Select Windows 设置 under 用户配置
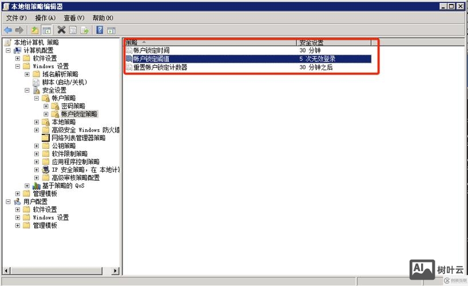The width and height of the screenshot is (468, 286). point(51,217)
